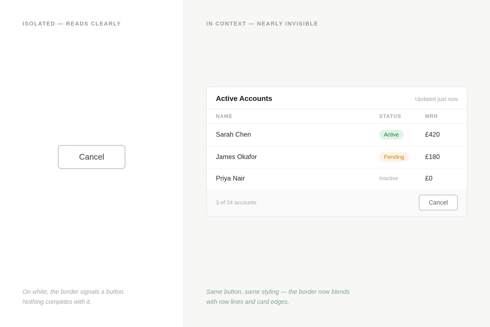The height and width of the screenshot is (327, 490).
Task: Click the £180 MRR value
Action: click(432, 157)
